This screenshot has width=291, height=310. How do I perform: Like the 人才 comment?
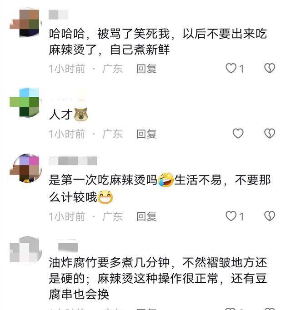click(x=238, y=134)
